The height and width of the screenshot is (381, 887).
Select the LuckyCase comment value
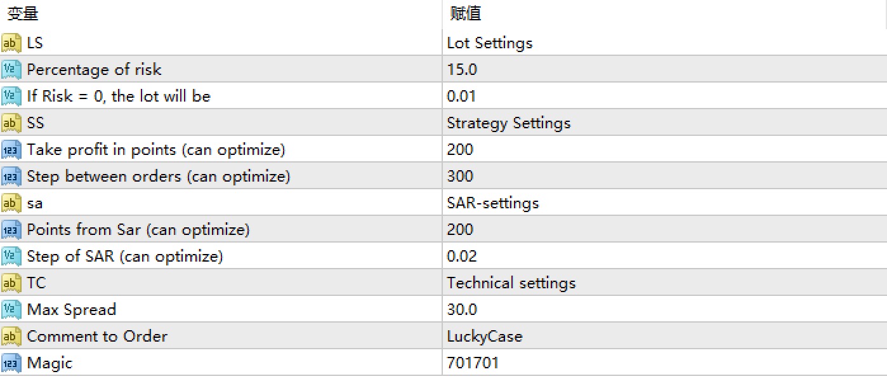pyautogui.click(x=485, y=337)
